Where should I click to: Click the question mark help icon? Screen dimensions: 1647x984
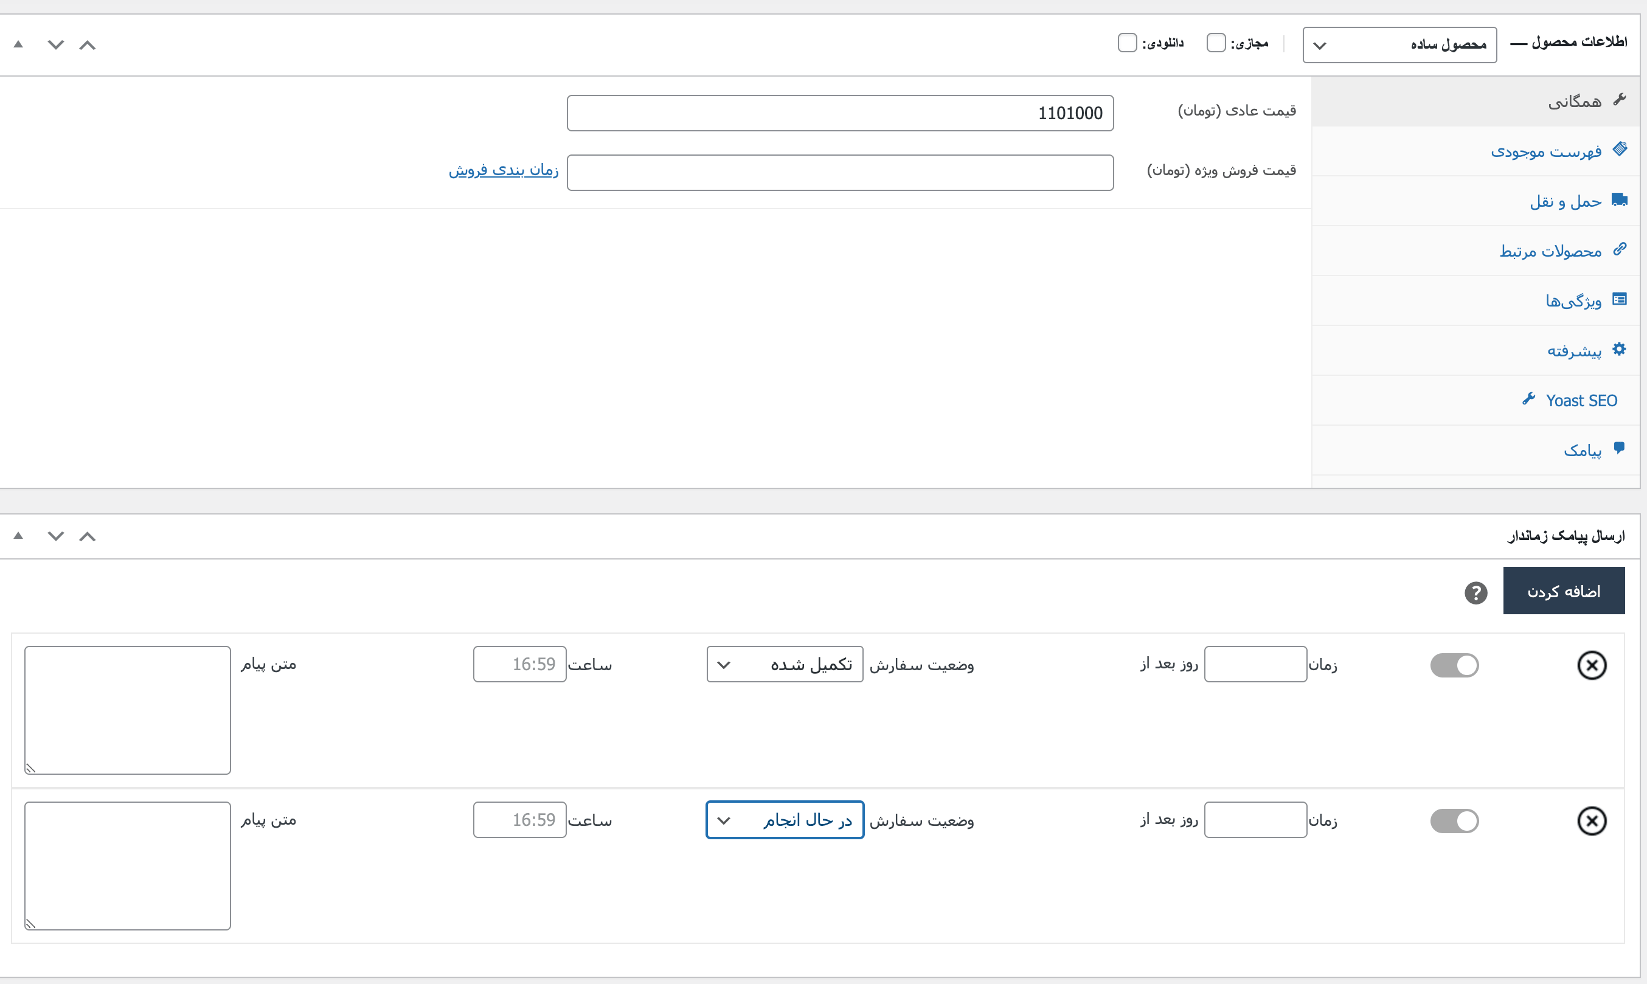[1476, 593]
